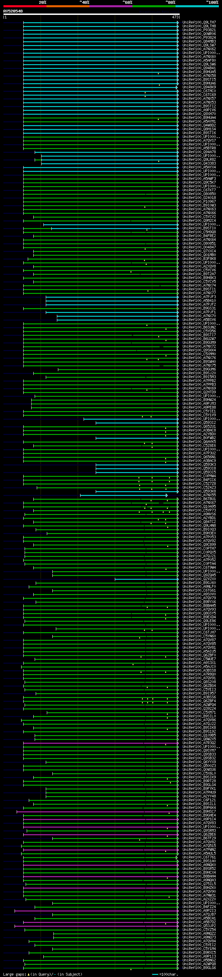Click the red ~20% identity legend segment

(25, 6)
